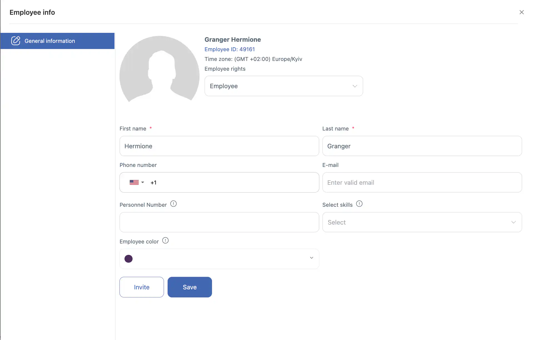The height and width of the screenshot is (340, 533).
Task: Click the Select skills info icon
Action: pyautogui.click(x=359, y=204)
